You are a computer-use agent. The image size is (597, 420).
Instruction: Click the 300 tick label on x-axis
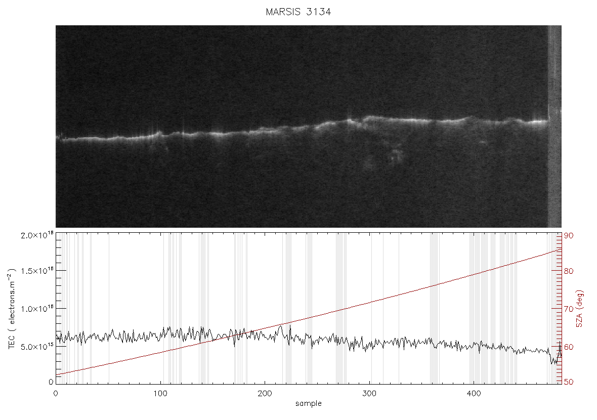tap(369, 394)
